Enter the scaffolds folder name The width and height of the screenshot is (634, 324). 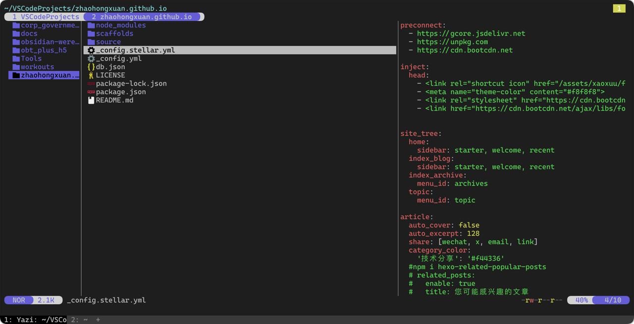[x=114, y=34]
